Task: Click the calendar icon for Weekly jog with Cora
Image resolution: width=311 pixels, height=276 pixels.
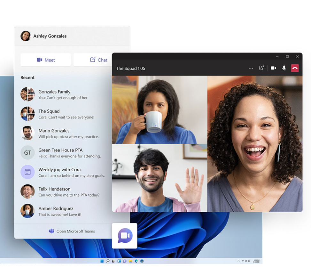Action: click(x=27, y=172)
